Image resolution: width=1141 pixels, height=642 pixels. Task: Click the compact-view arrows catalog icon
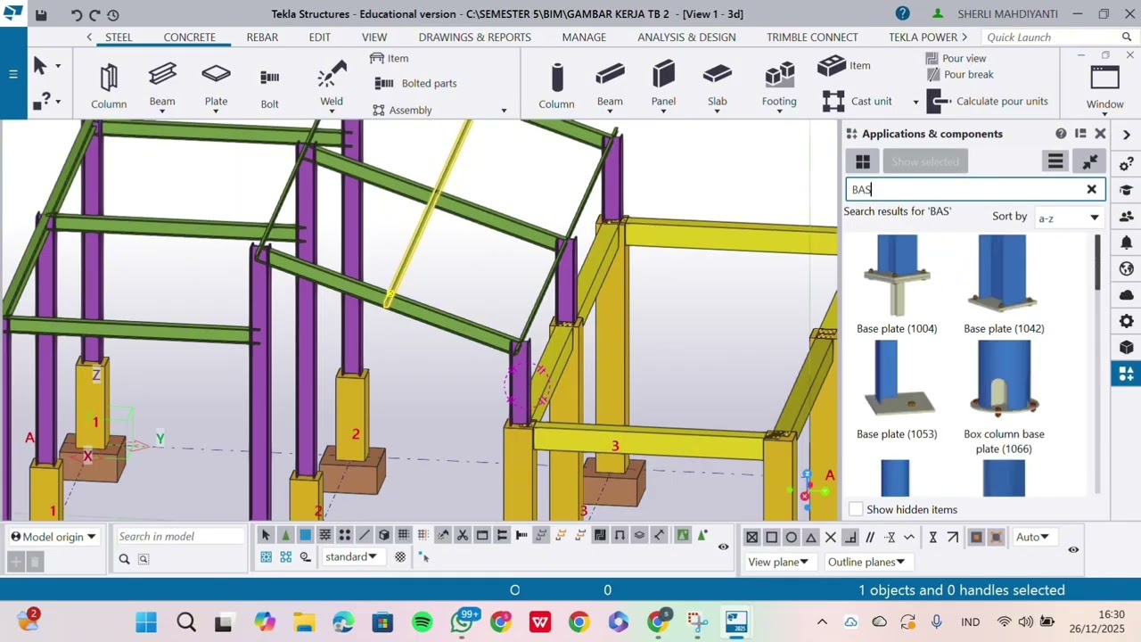click(1089, 161)
